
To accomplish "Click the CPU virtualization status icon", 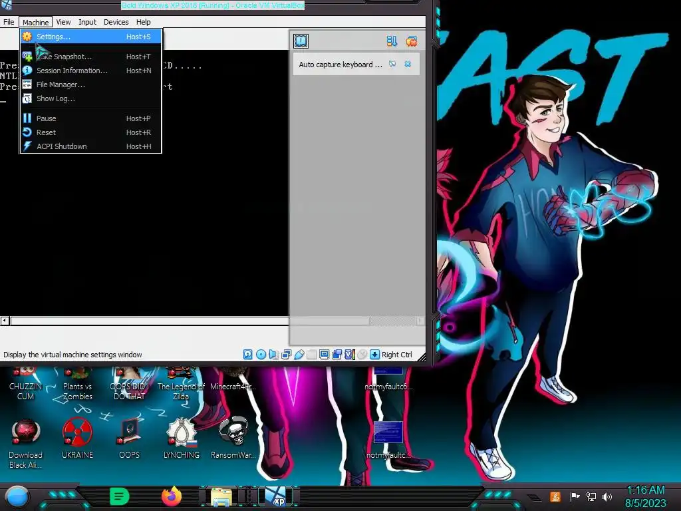I will 350,355.
